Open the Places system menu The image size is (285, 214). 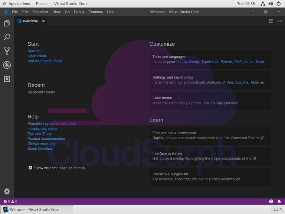click(42, 4)
